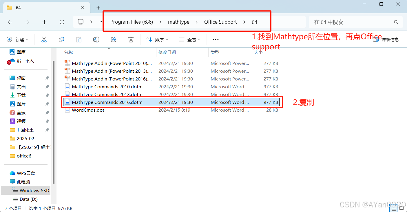The image size is (407, 212).
Task: Click Program Files (x86) breadcrumb
Action: (x=132, y=22)
